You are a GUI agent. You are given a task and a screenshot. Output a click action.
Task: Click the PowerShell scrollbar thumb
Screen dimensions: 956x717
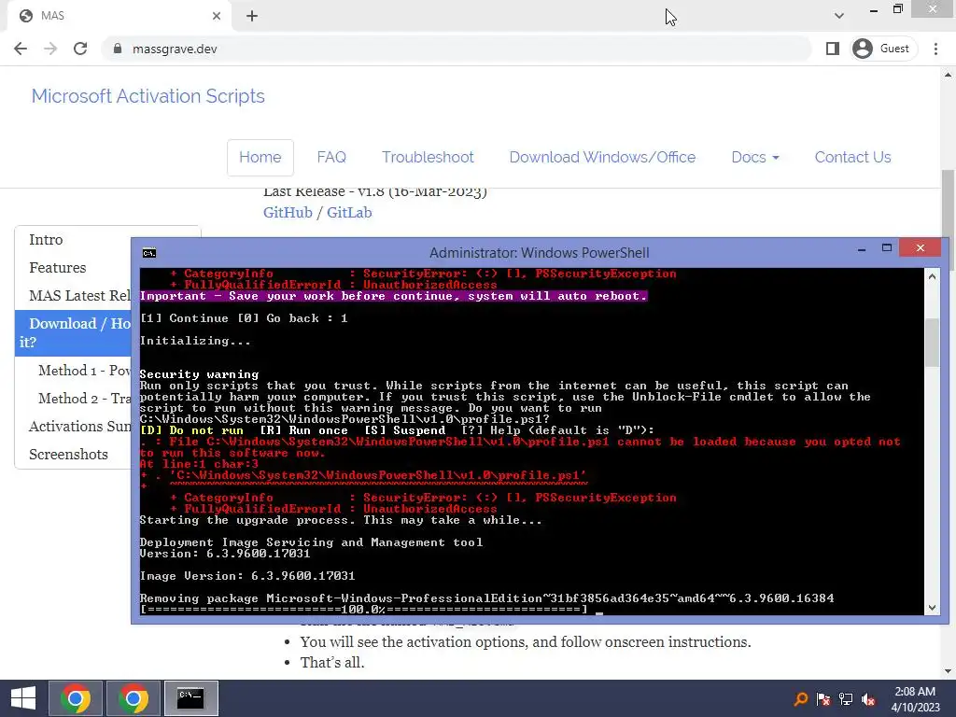(932, 343)
